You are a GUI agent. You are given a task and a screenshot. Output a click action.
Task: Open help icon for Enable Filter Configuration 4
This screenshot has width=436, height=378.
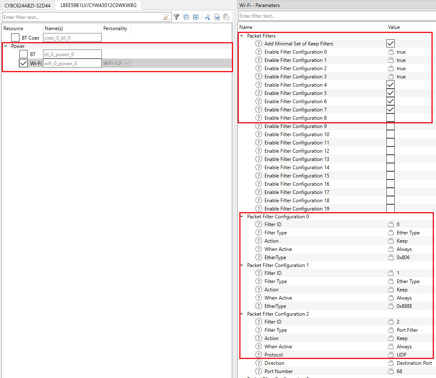tap(259, 85)
